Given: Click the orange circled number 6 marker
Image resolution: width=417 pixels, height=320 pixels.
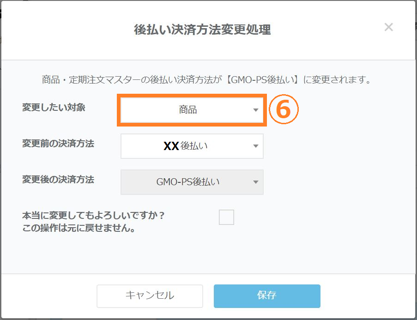Looking at the screenshot, I should pyautogui.click(x=284, y=110).
